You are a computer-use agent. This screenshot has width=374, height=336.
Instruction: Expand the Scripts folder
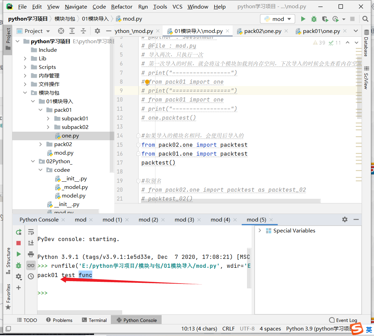(25, 67)
